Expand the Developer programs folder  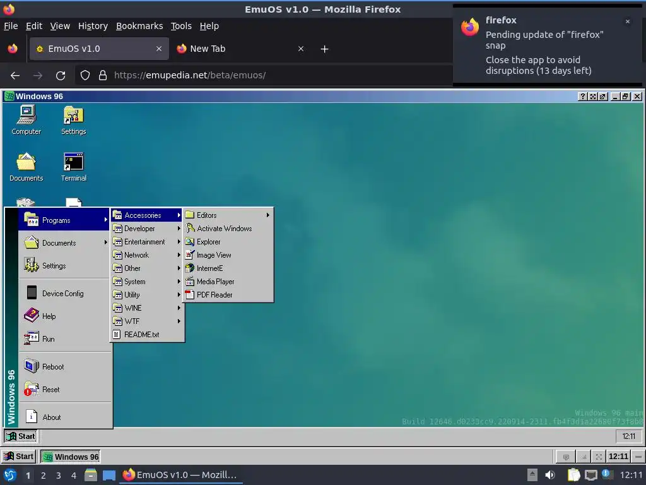[147, 229]
